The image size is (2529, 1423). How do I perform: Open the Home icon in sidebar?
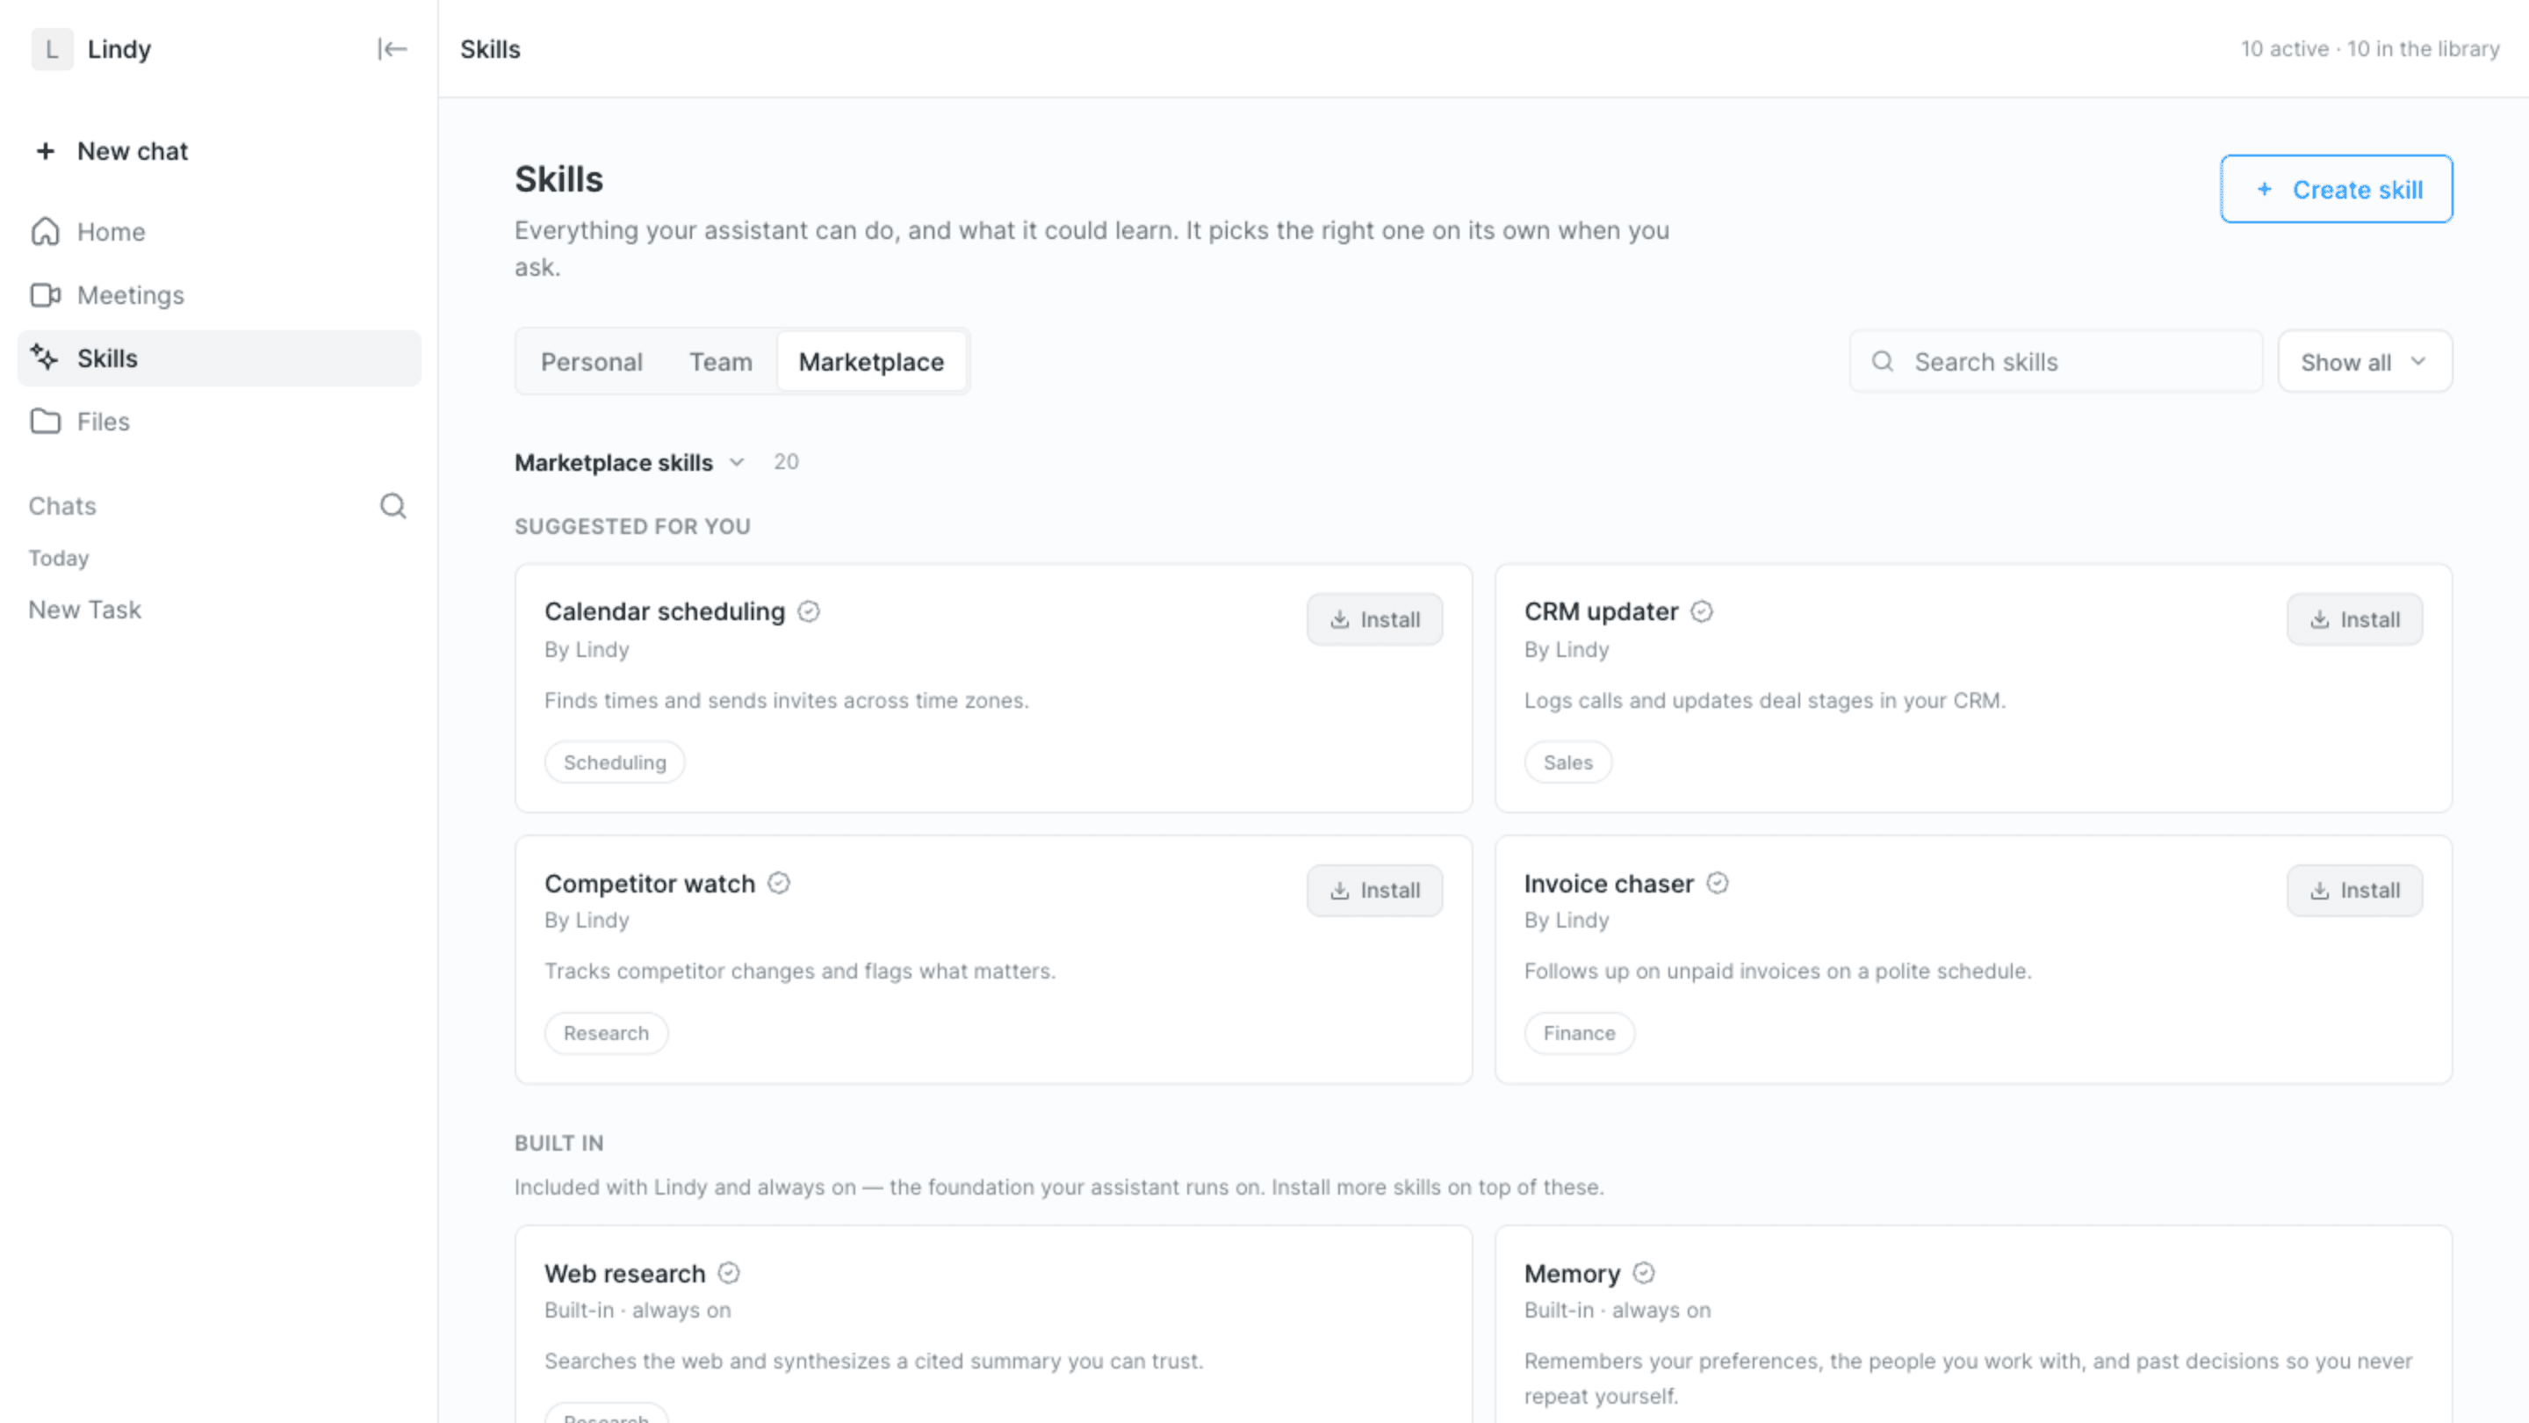45,232
